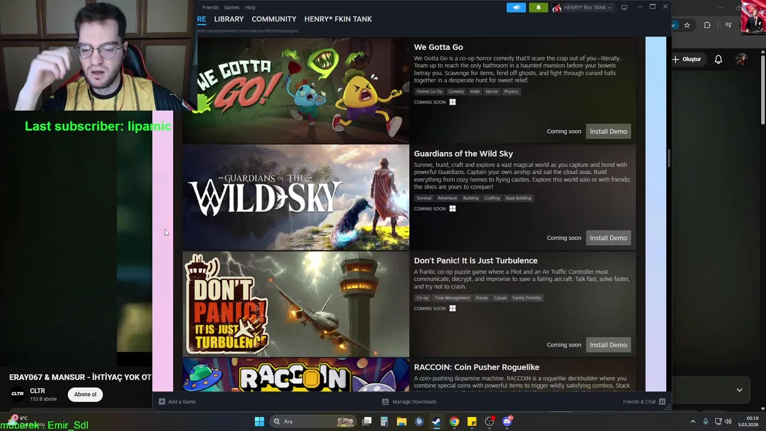Select the Survival tag
The width and height of the screenshot is (766, 431).
(x=424, y=198)
